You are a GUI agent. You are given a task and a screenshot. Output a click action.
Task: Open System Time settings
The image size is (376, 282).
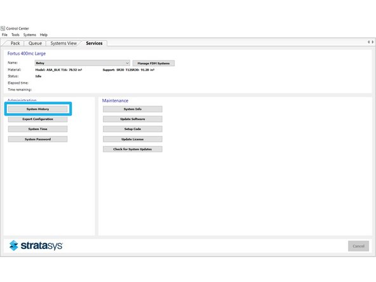tap(37, 129)
